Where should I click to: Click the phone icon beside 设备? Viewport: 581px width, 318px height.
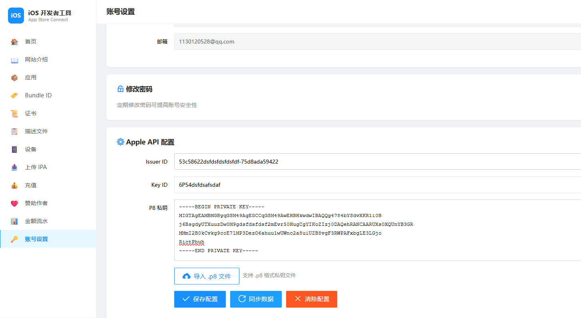[x=14, y=150]
